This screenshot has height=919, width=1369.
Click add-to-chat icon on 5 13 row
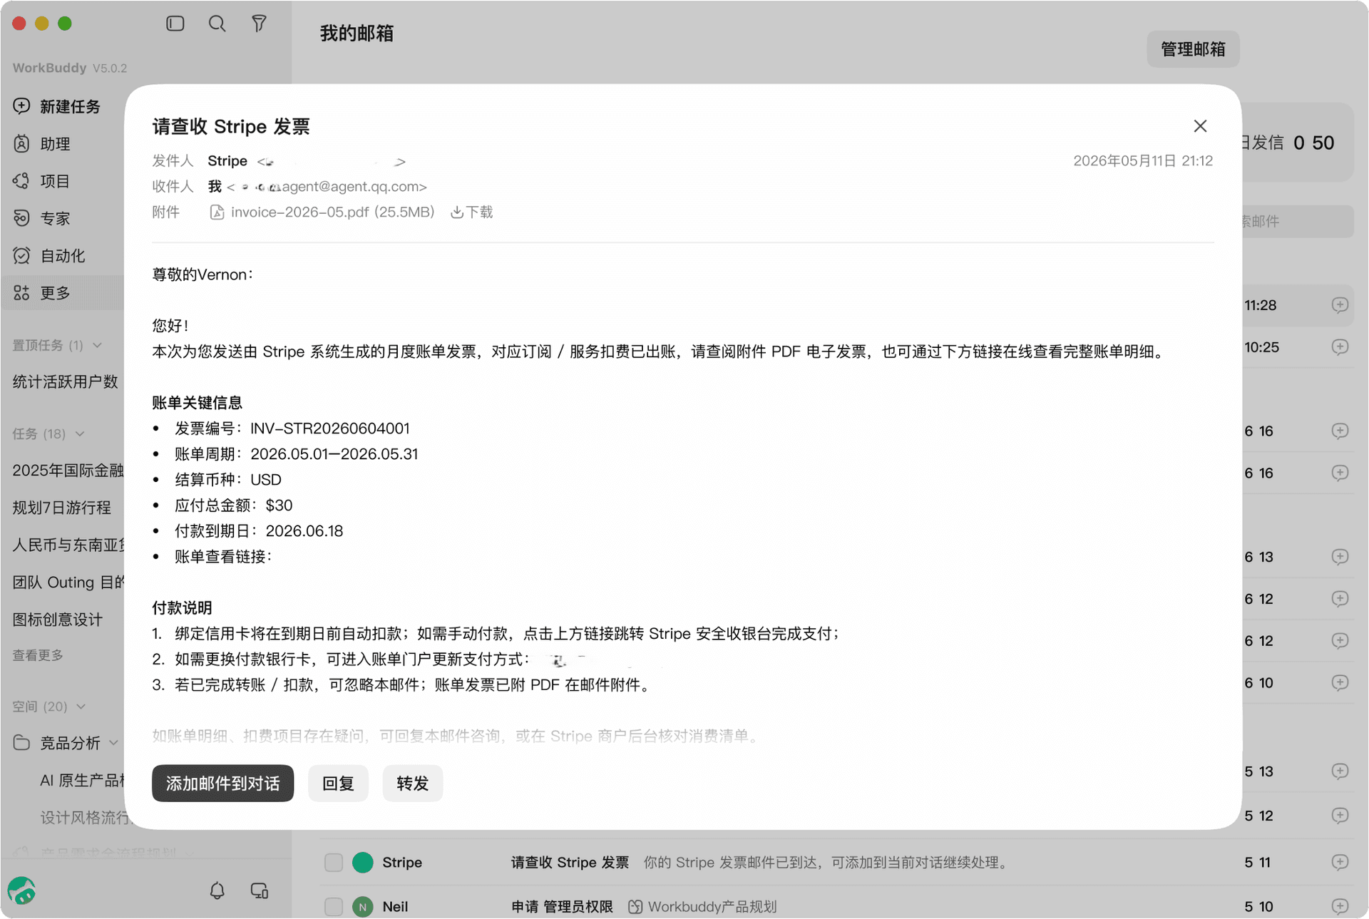[1340, 771]
